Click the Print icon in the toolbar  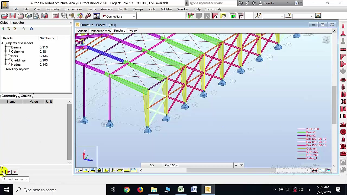[x=20, y=16]
